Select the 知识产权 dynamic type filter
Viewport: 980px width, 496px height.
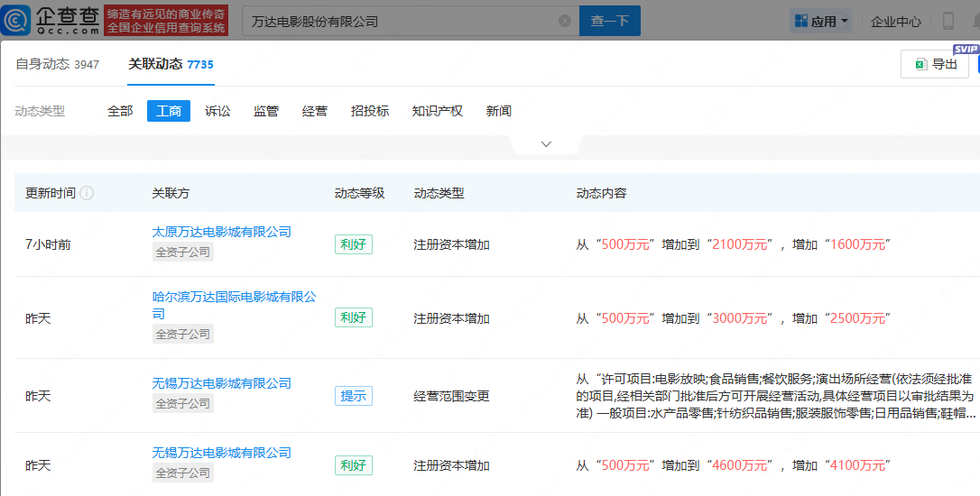pyautogui.click(x=438, y=111)
